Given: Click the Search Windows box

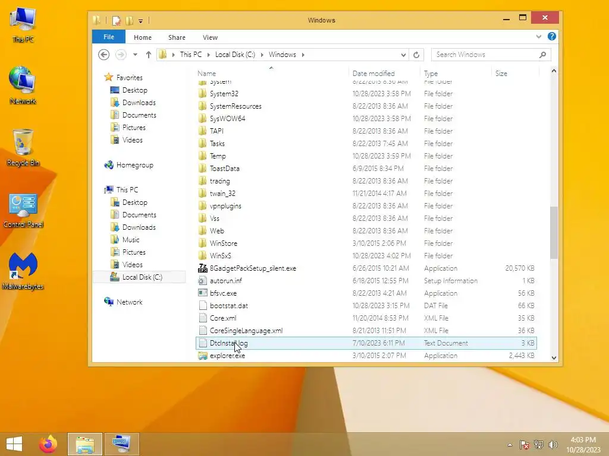Looking at the screenshot, I should click(491, 55).
